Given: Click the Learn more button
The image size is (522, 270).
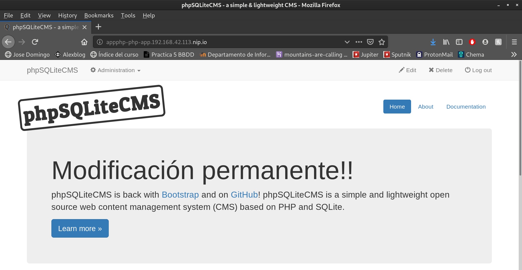Looking at the screenshot, I should [x=80, y=228].
